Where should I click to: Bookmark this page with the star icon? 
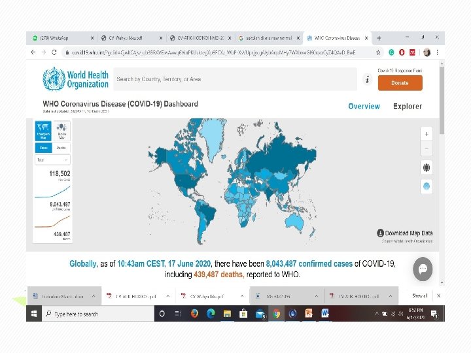[x=378, y=52]
